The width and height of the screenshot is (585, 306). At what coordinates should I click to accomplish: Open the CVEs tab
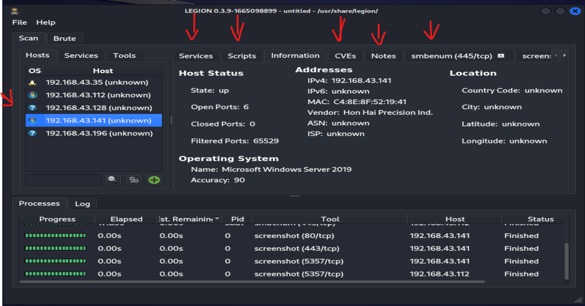[x=345, y=56]
